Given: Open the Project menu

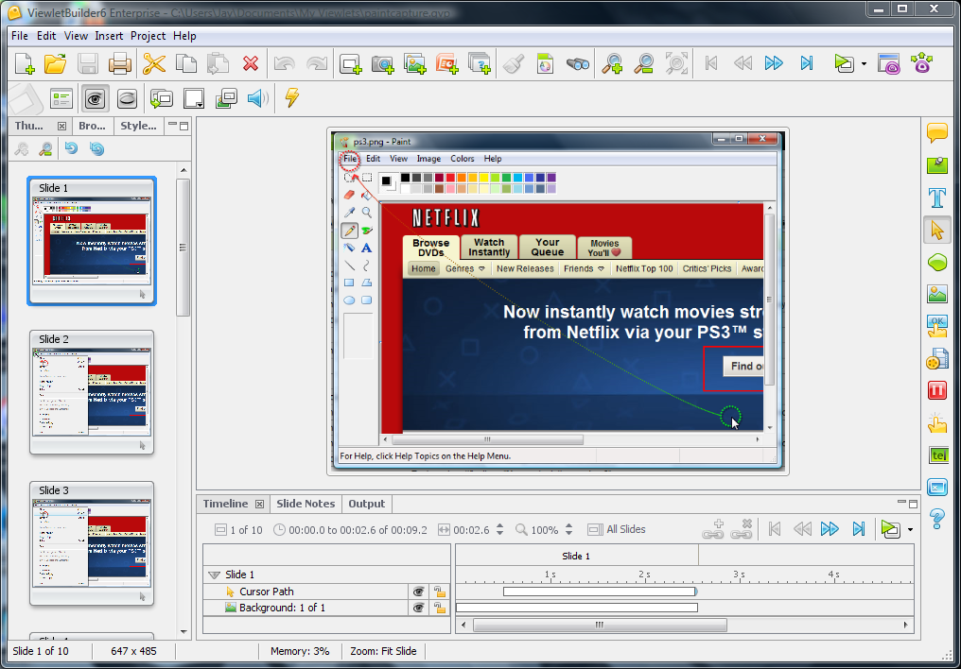Looking at the screenshot, I should (x=148, y=36).
